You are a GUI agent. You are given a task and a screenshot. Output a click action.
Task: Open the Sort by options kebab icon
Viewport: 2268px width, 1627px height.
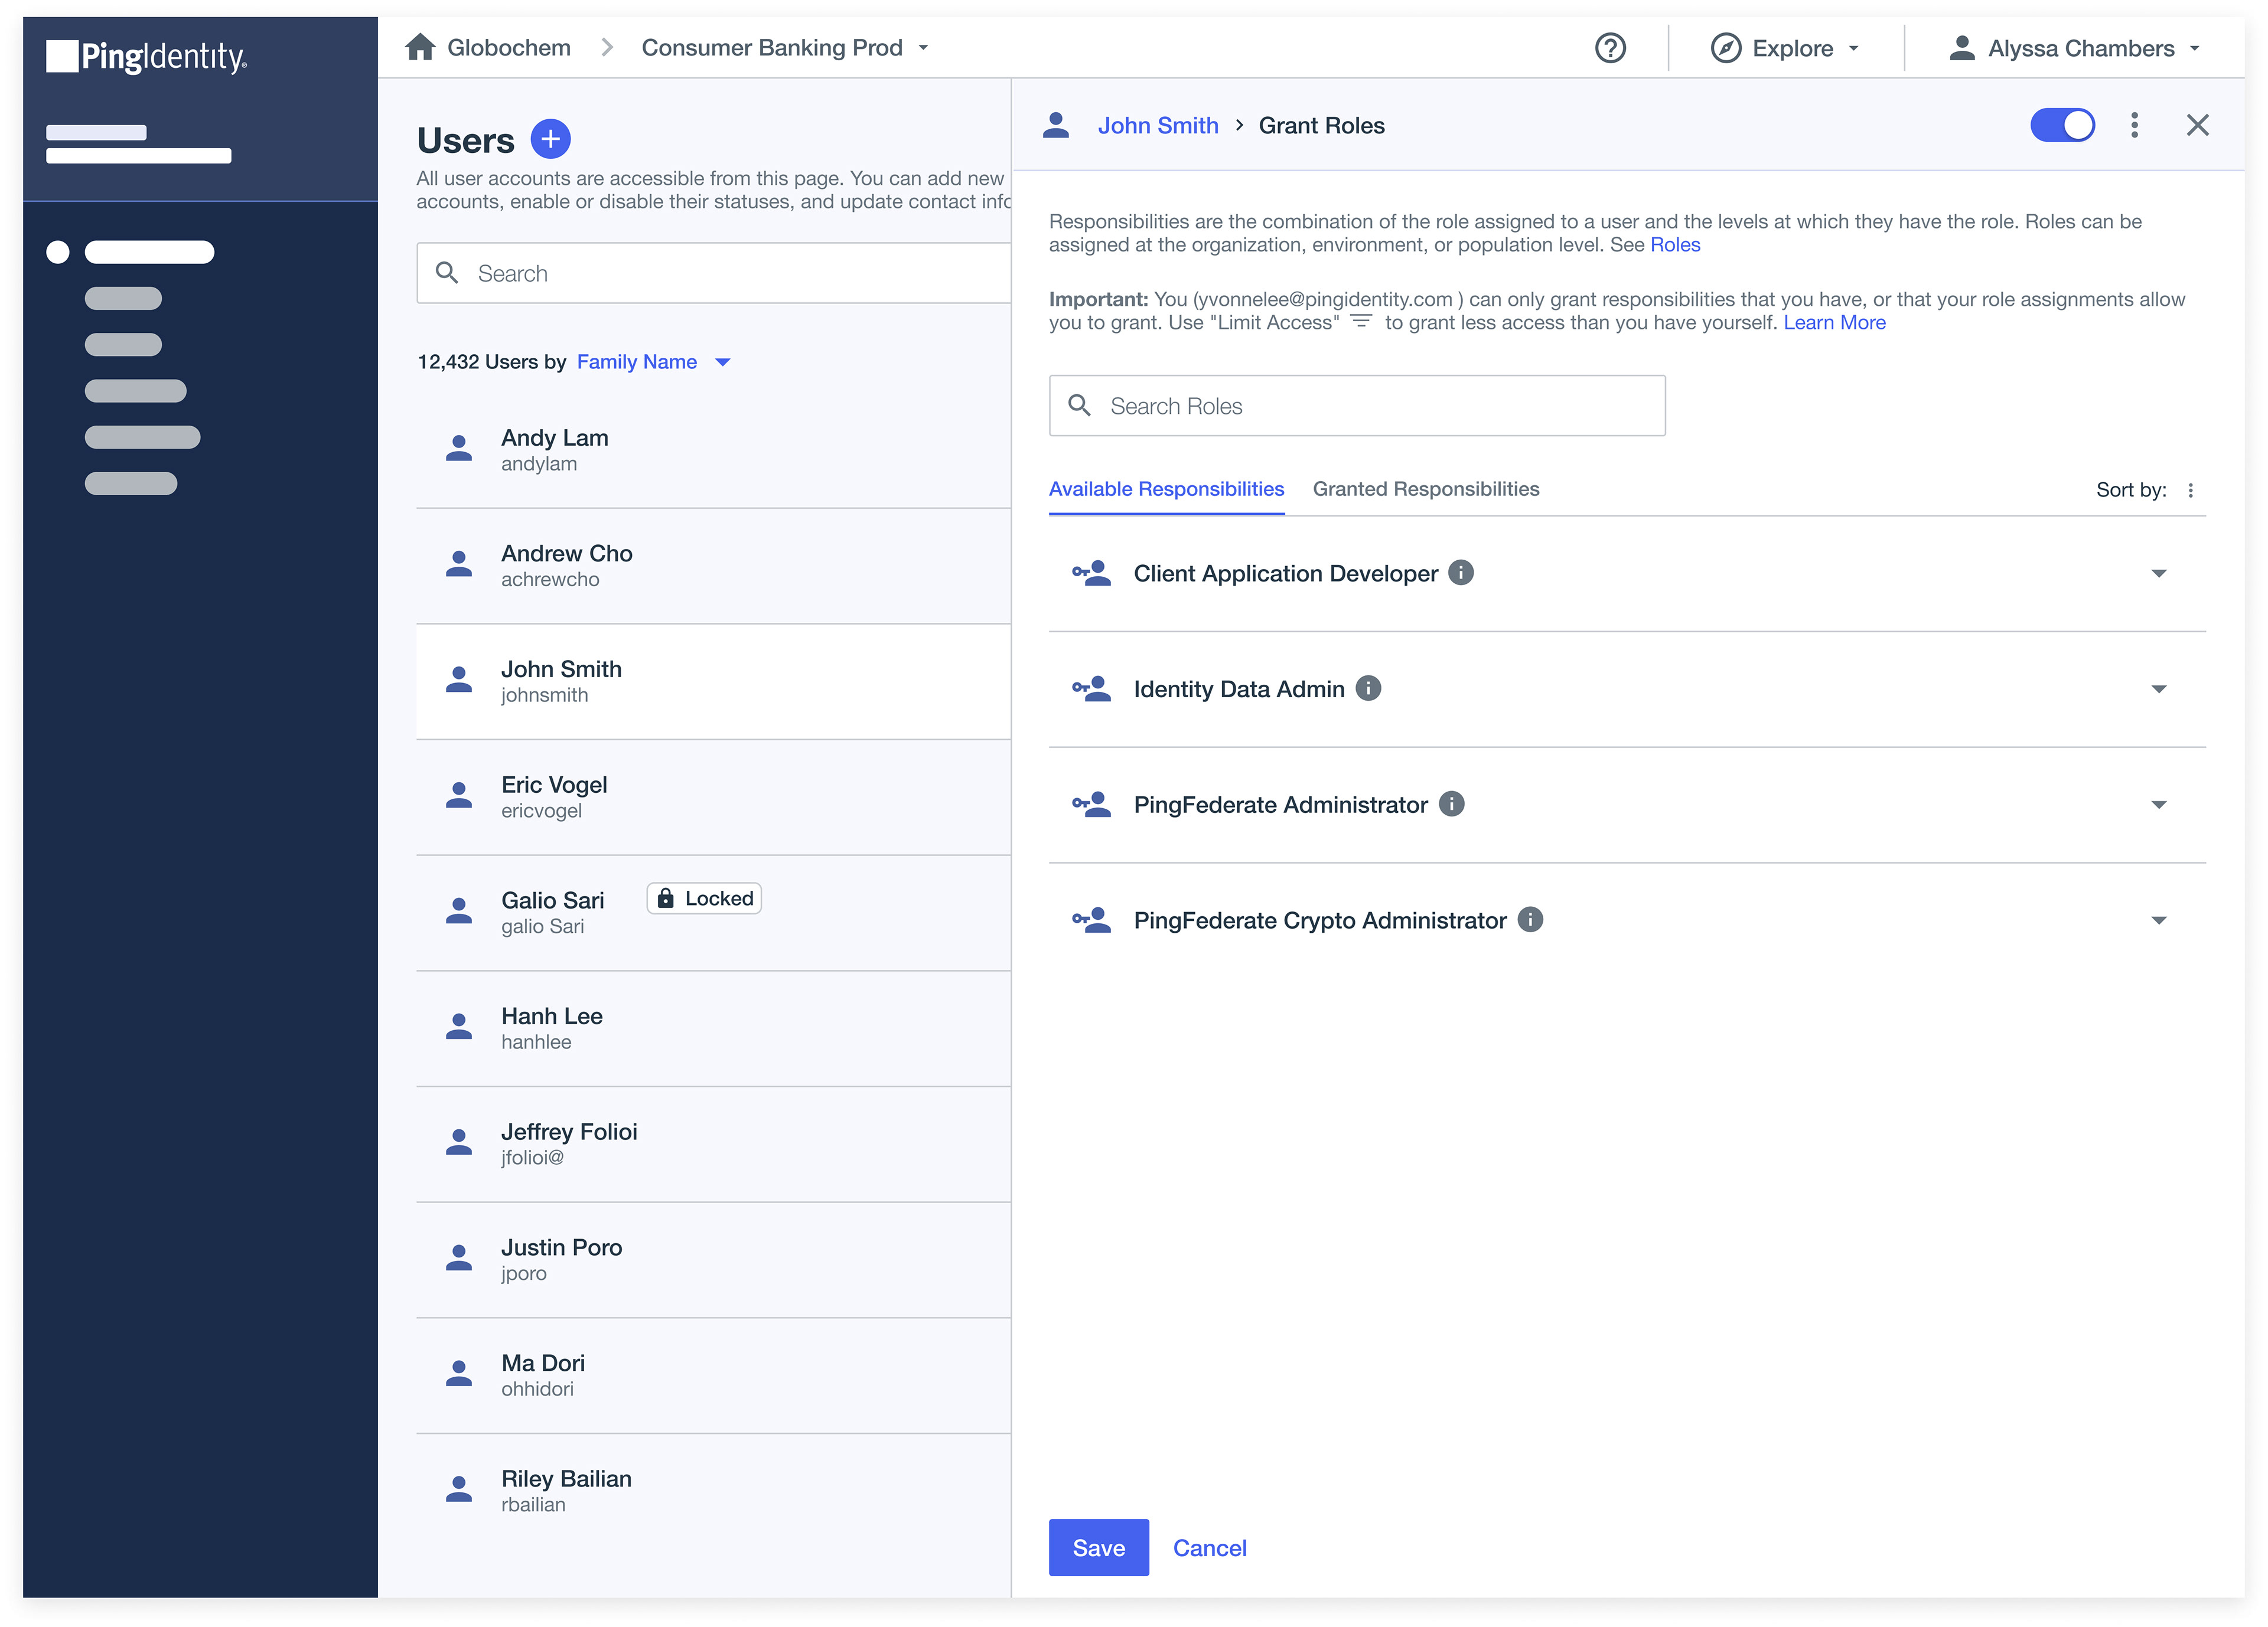pyautogui.click(x=2190, y=490)
